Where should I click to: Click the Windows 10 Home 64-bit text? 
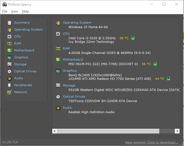tap(88, 27)
